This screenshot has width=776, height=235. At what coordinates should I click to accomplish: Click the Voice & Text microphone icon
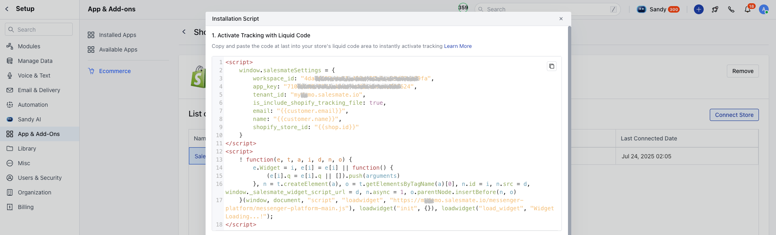pyautogui.click(x=10, y=75)
